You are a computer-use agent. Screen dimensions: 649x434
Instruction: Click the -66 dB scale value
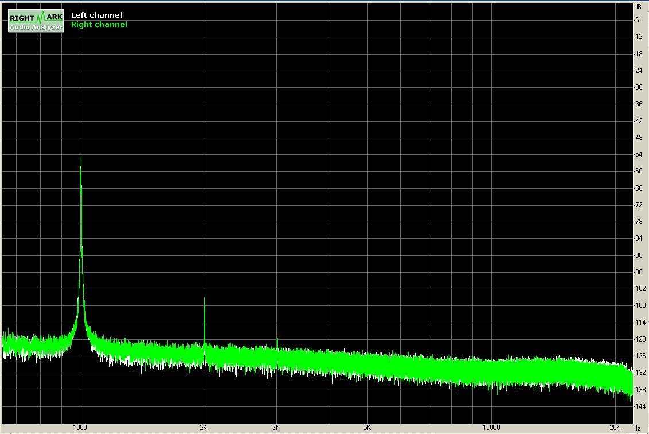point(638,188)
